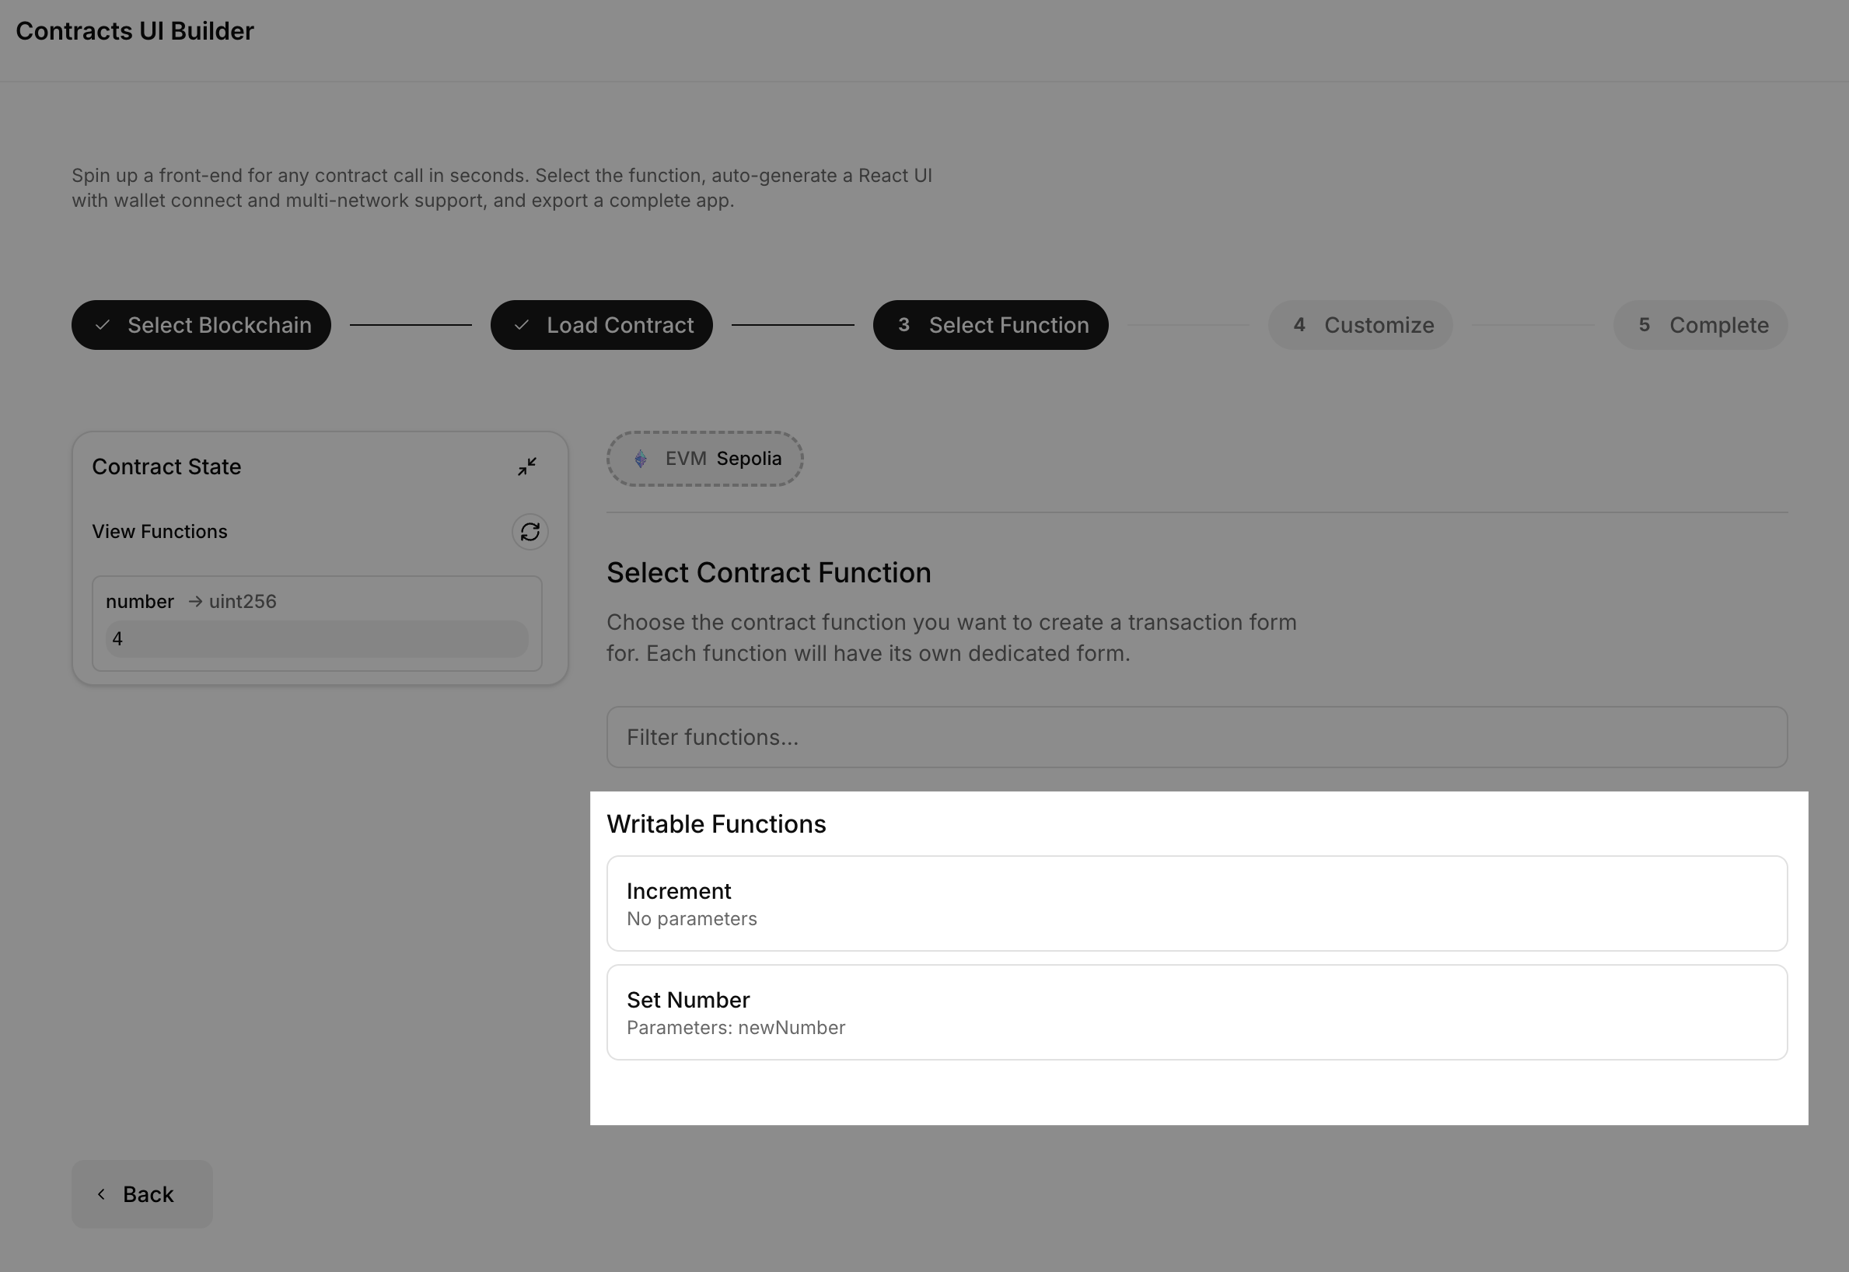Click the refresh icon for View Functions
This screenshot has width=1849, height=1272.
(530, 532)
